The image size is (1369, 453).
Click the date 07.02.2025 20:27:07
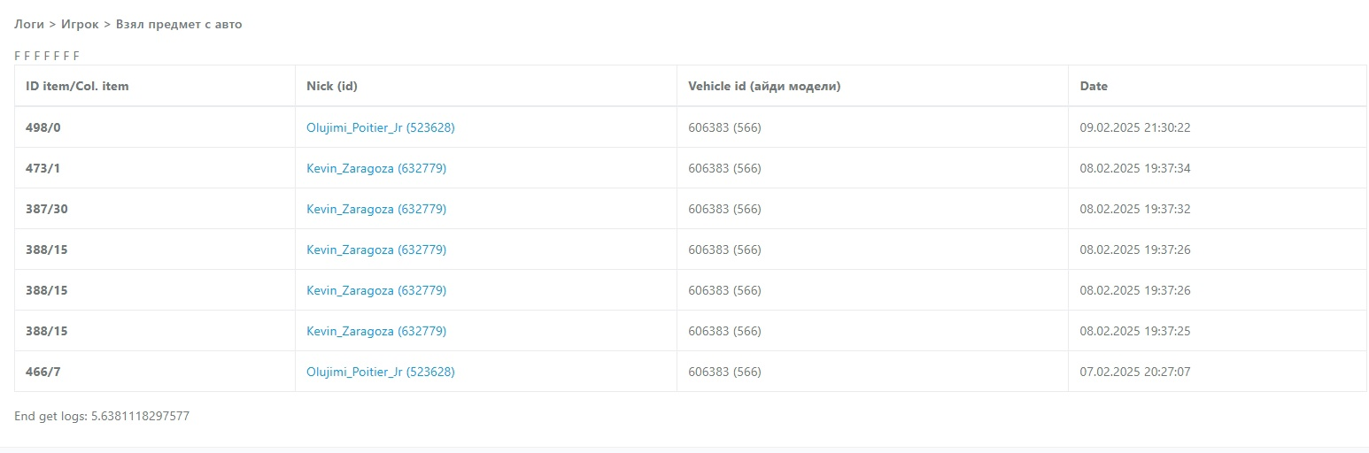pos(1134,372)
